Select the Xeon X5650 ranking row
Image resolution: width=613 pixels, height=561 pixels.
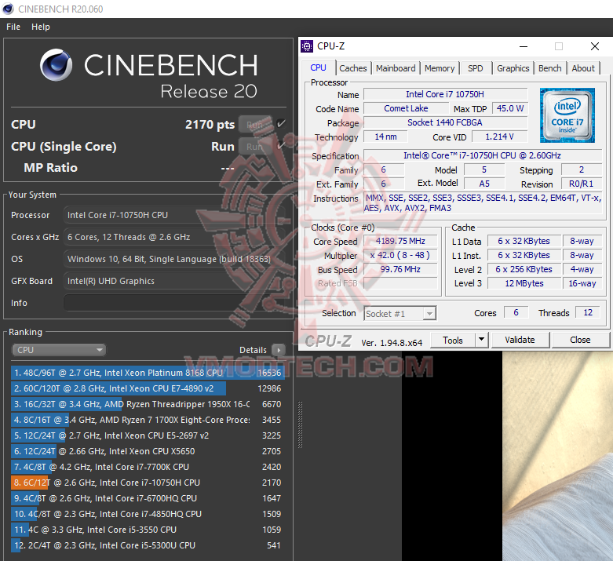pyautogui.click(x=148, y=450)
